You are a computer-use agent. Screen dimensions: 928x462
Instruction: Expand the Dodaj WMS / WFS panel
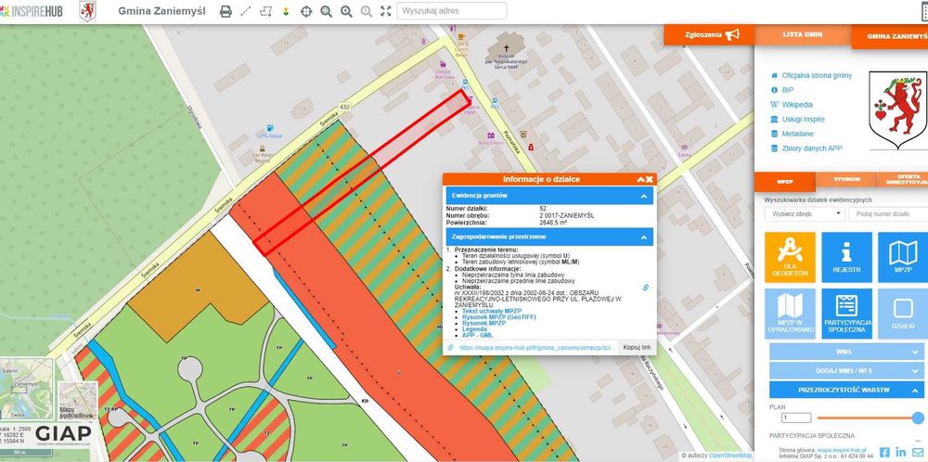coord(846,370)
